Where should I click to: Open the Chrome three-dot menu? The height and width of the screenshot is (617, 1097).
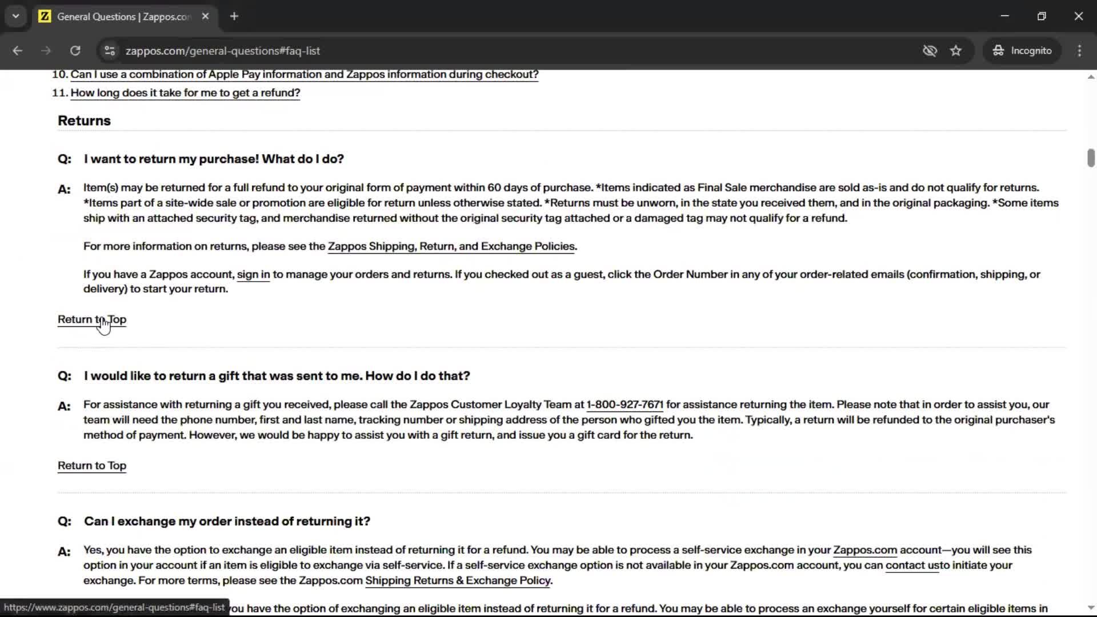pos(1079,51)
